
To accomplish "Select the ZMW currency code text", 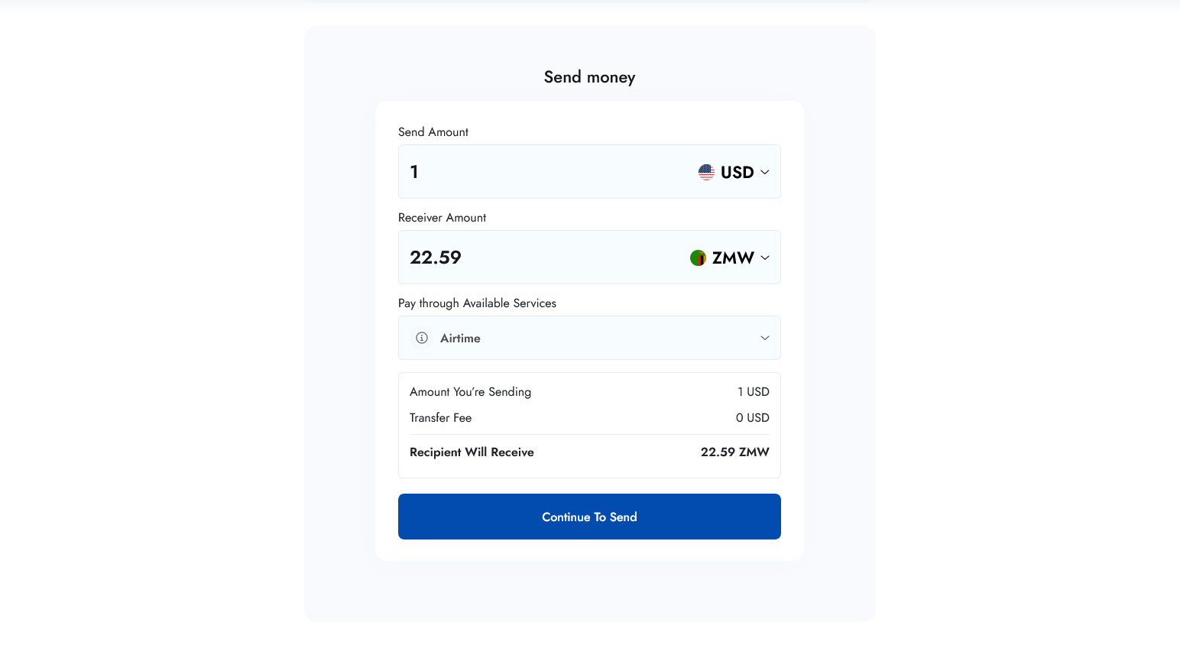I will (x=732, y=258).
